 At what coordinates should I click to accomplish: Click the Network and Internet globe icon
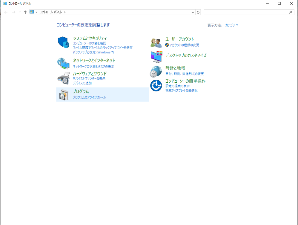coord(63,63)
